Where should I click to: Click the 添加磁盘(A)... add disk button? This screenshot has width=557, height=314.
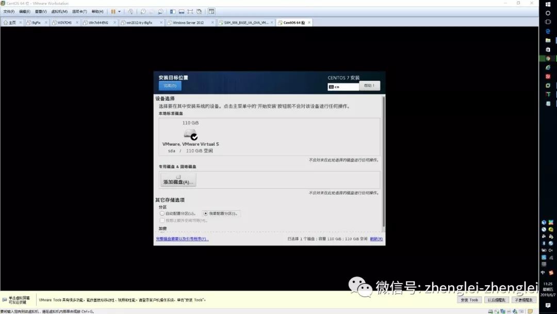coord(178,180)
